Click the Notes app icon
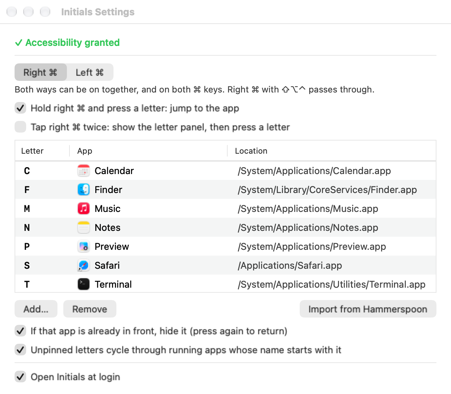This screenshot has height=394, width=451. click(x=84, y=228)
